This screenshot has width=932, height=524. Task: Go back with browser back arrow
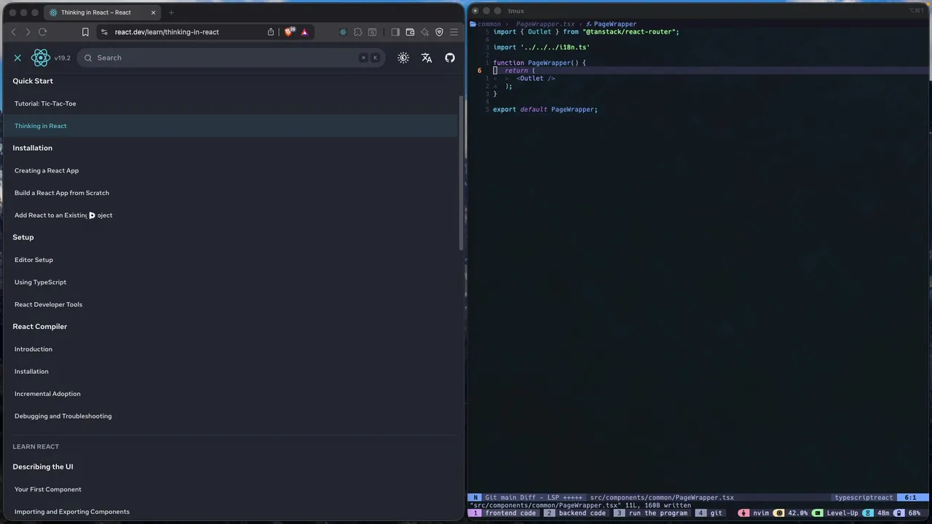[13, 32]
